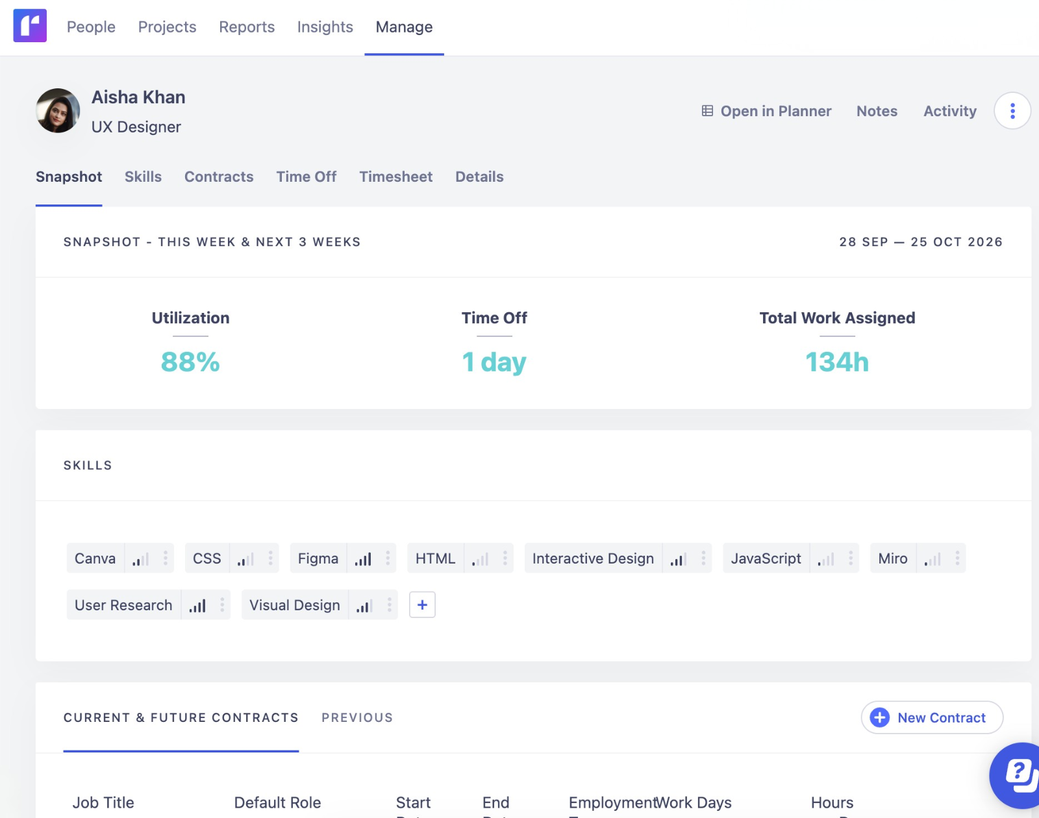Screen dimensions: 1039x818
Task: Click HTML skill level bars icon
Action: click(x=480, y=558)
